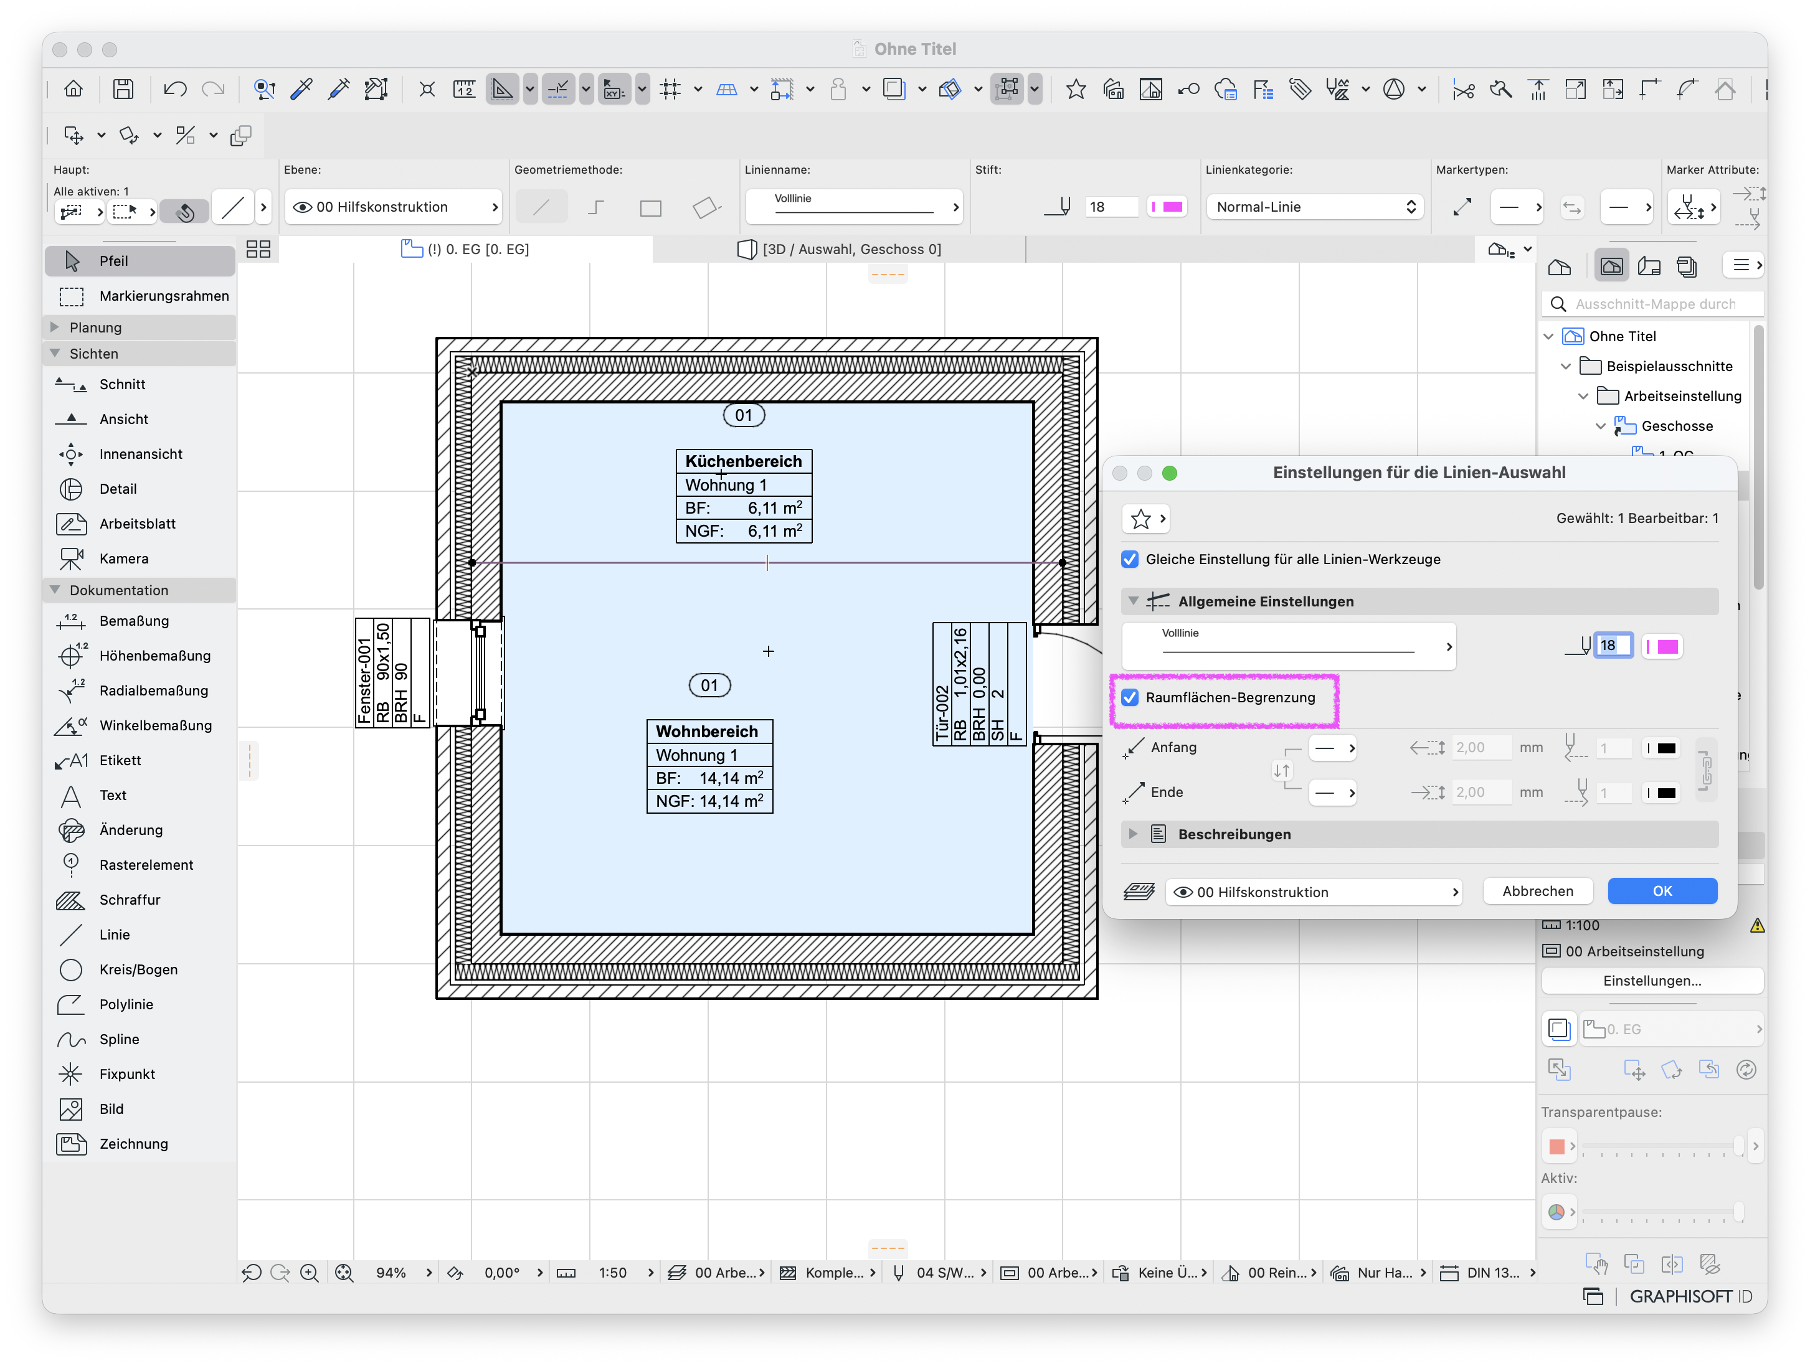Click the Abbrechen button
This screenshot has width=1810, height=1366.
click(x=1538, y=891)
